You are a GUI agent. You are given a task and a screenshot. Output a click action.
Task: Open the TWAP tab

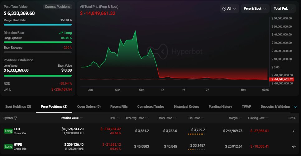[x=246, y=106]
